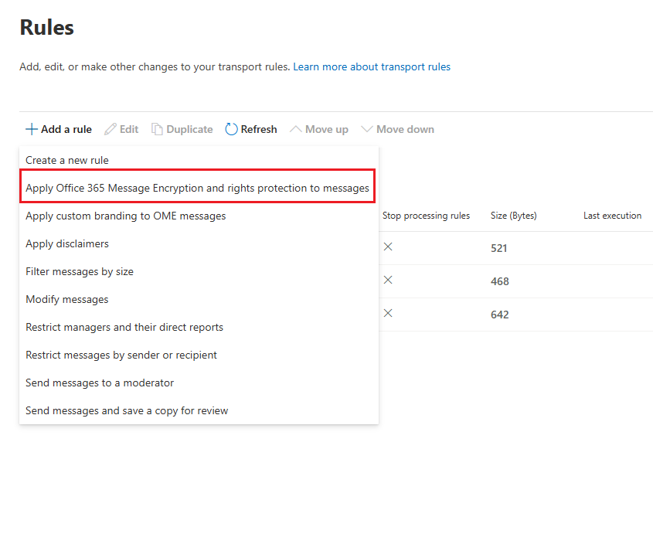
Task: Click the Last execution column header
Action: (612, 216)
